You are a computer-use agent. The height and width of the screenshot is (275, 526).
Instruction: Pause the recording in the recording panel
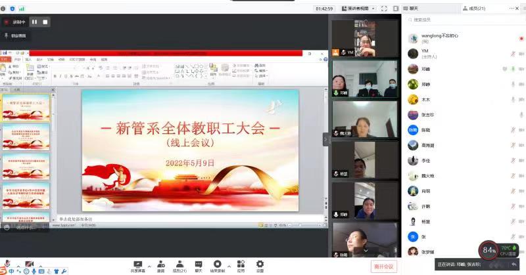click(34, 22)
